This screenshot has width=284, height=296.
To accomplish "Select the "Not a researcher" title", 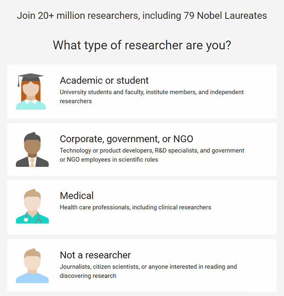I will (x=95, y=255).
